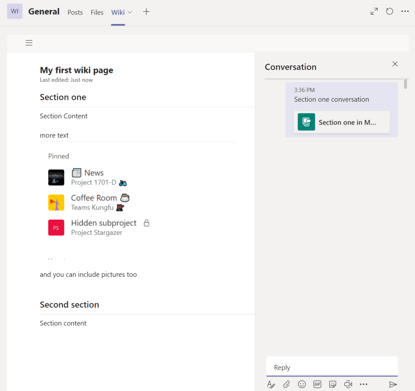Open the sticker picker
The width and height of the screenshot is (415, 391).
332,385
